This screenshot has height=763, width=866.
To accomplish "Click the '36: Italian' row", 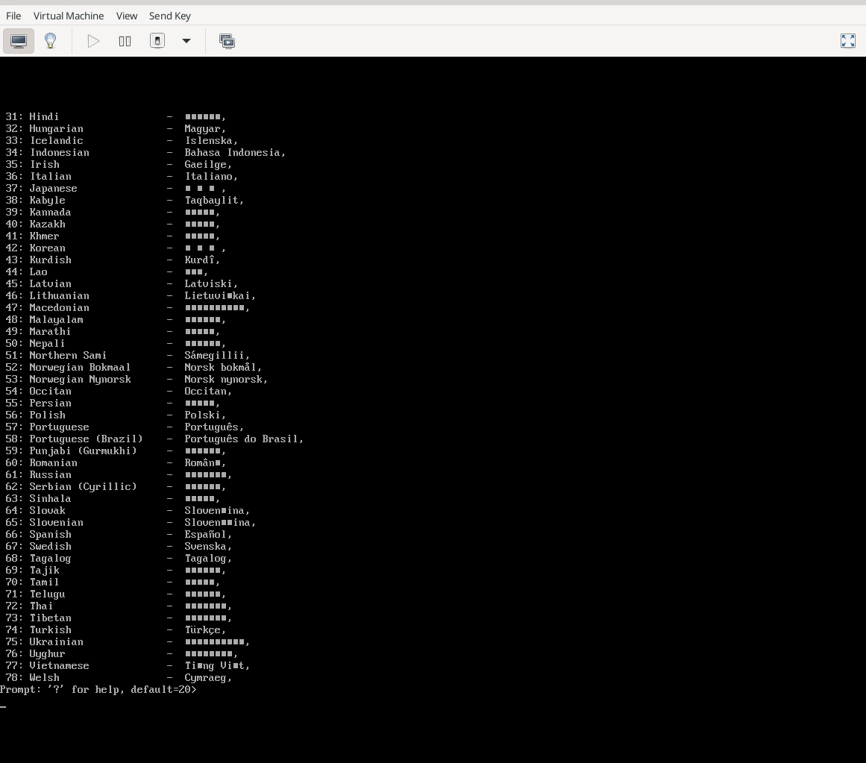I will (x=122, y=177).
